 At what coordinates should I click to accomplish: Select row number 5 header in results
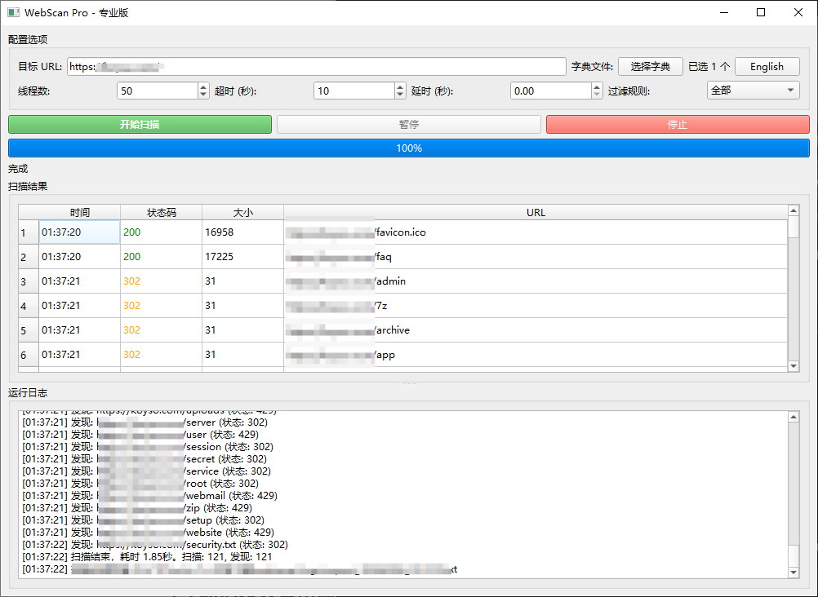pyautogui.click(x=29, y=330)
